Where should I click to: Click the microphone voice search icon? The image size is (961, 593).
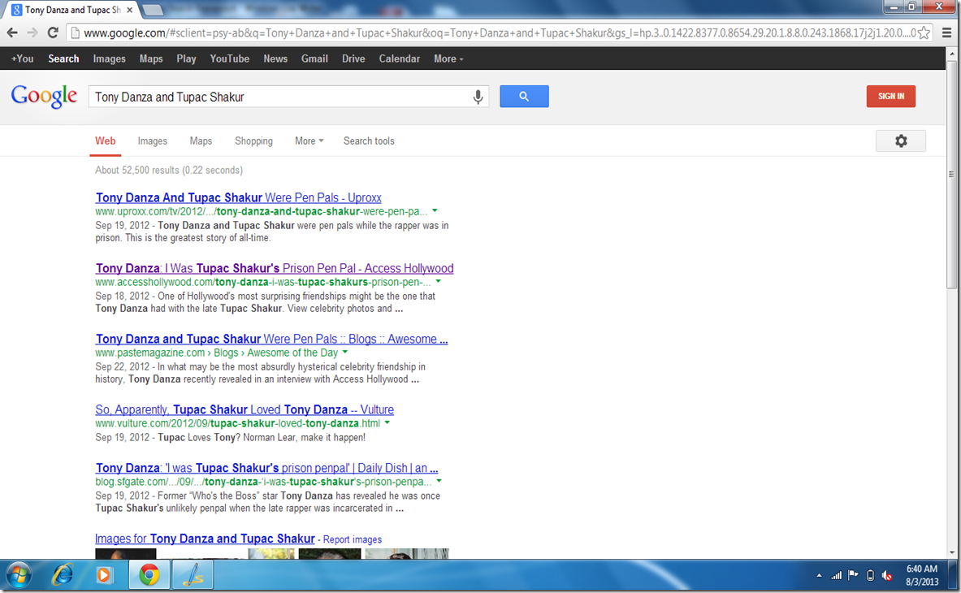click(x=478, y=97)
